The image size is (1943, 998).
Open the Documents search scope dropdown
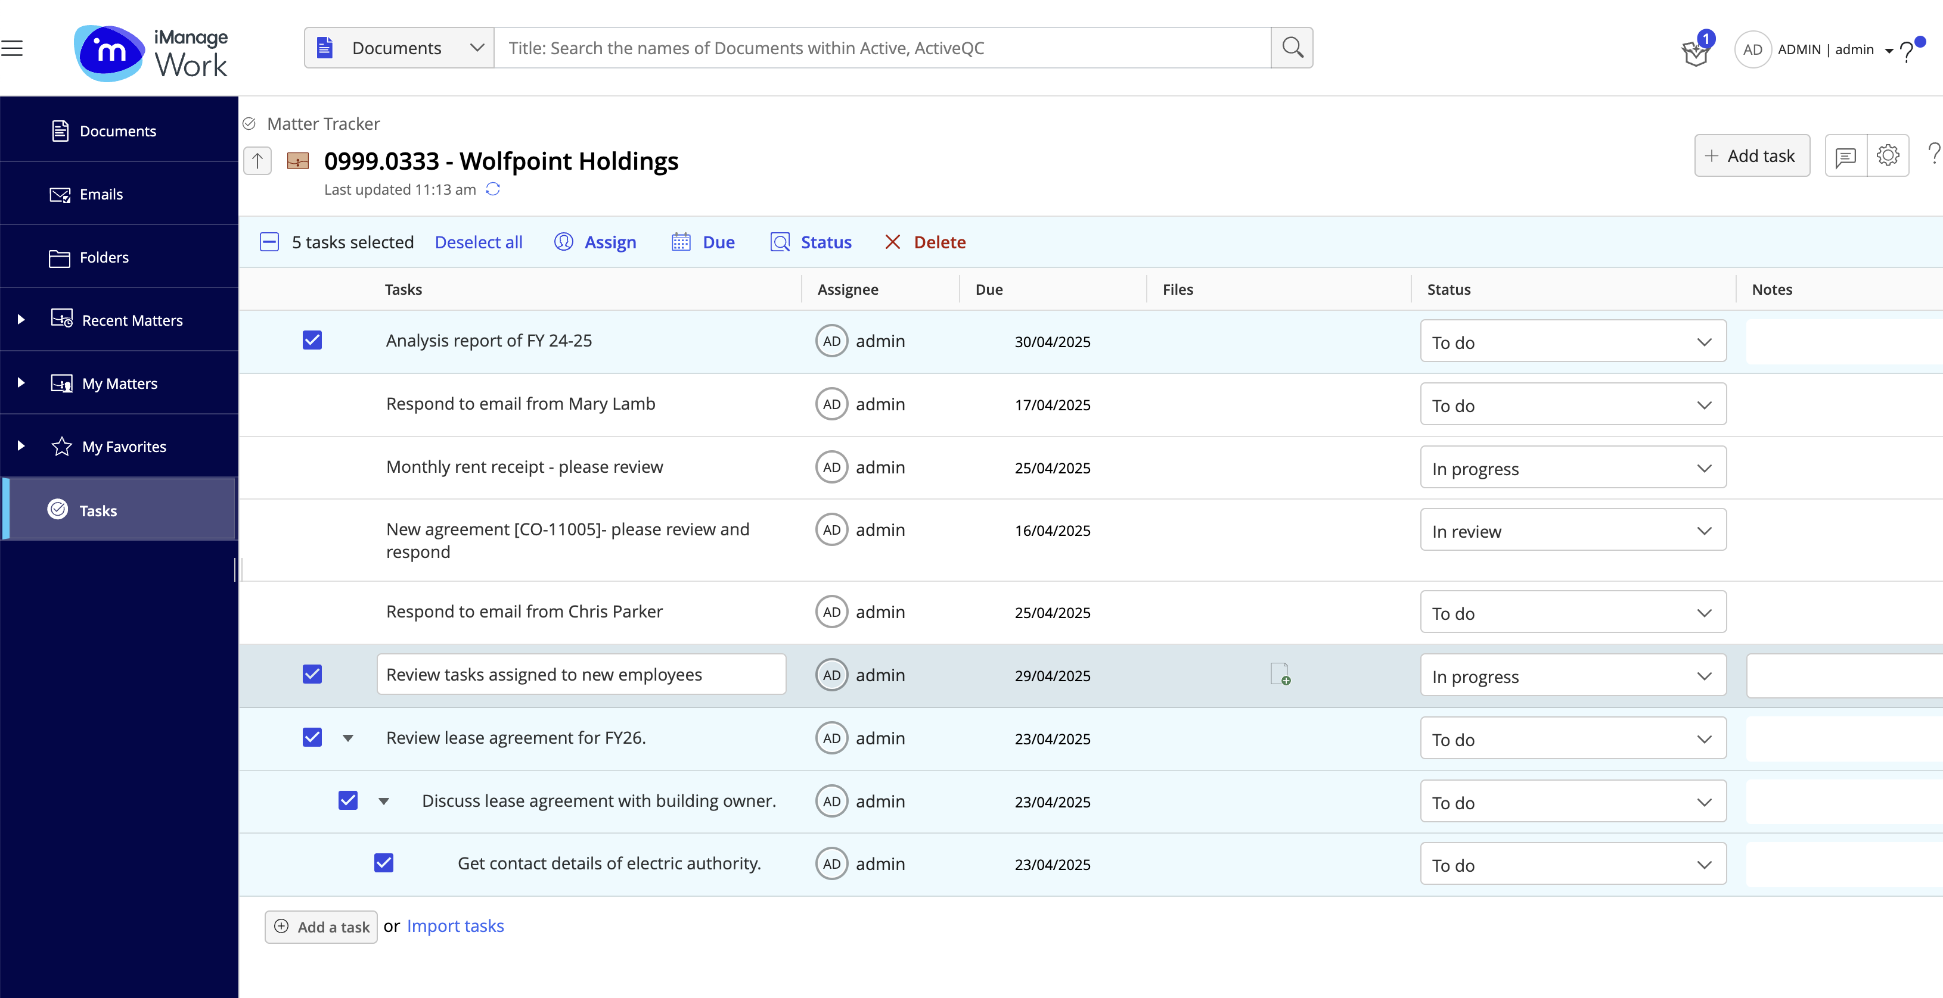[400, 48]
